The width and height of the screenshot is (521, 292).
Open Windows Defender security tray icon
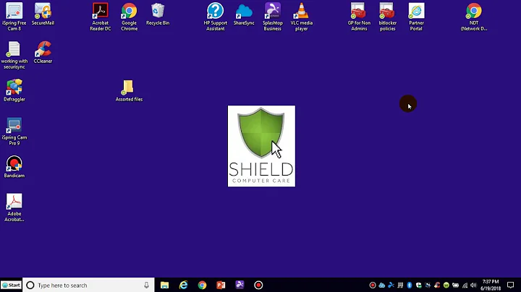419,285
